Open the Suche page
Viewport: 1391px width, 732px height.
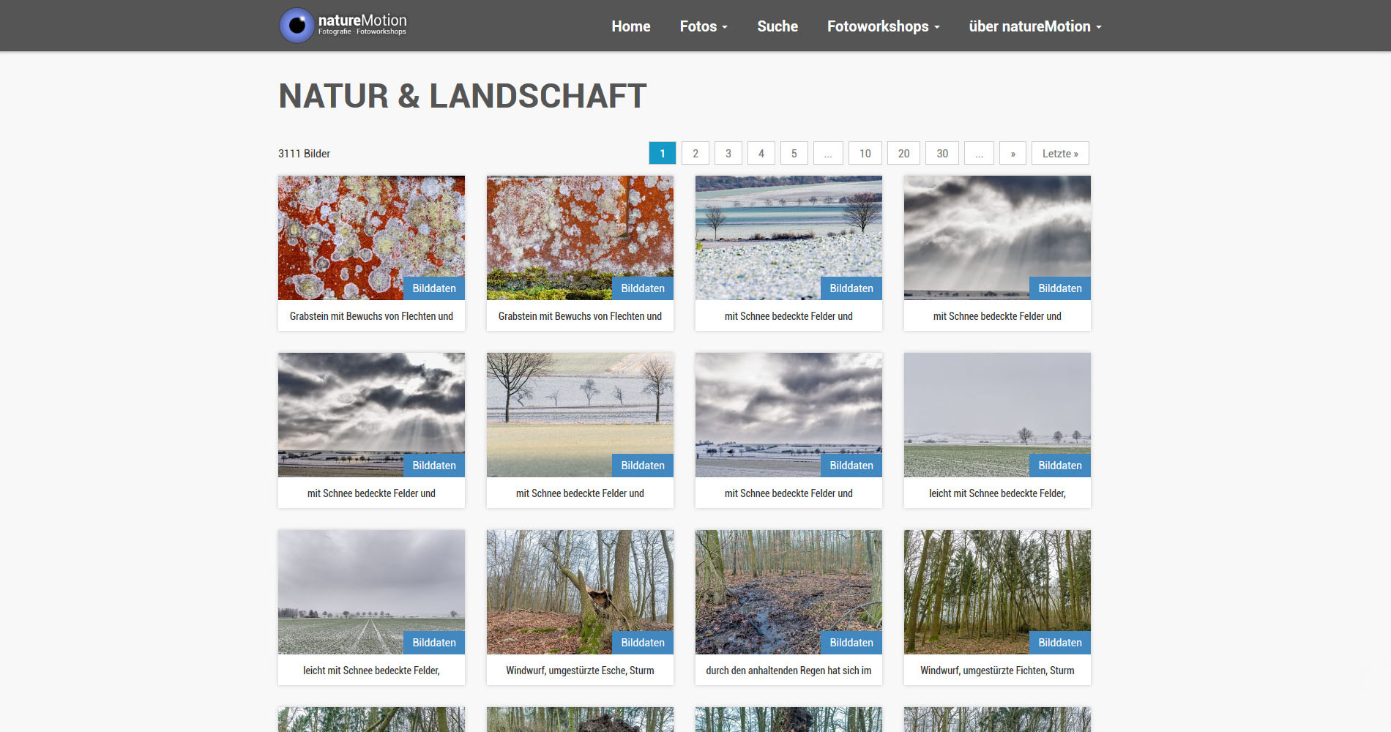tap(777, 26)
